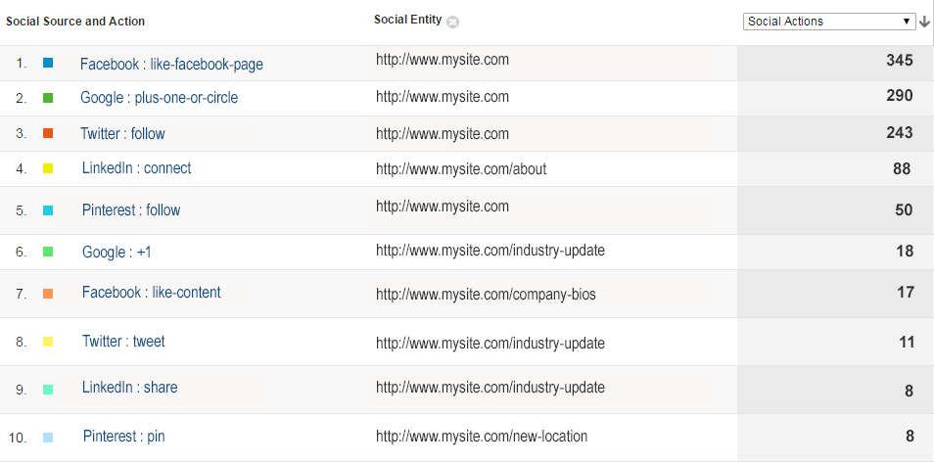Click the entity URL in the Twitter tweet row
Image resolution: width=934 pixels, height=463 pixels.
[x=490, y=344]
